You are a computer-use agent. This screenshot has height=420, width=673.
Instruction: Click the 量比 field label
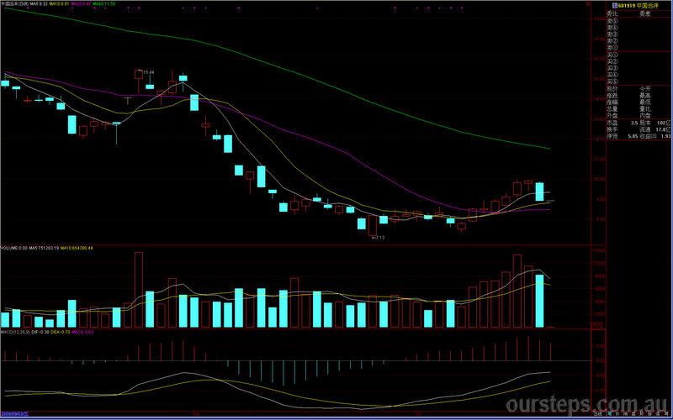click(645, 109)
